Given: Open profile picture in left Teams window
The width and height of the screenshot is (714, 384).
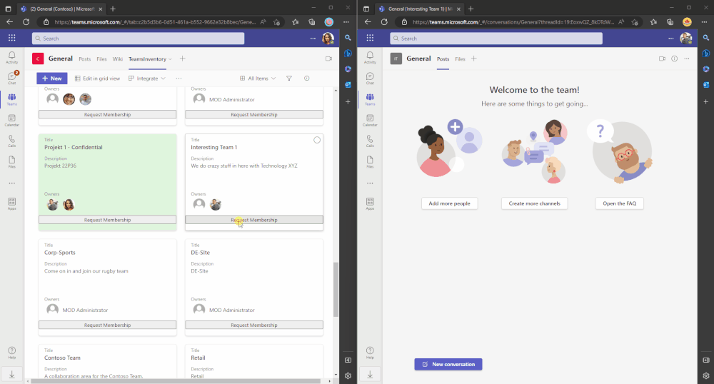Looking at the screenshot, I should [x=328, y=39].
